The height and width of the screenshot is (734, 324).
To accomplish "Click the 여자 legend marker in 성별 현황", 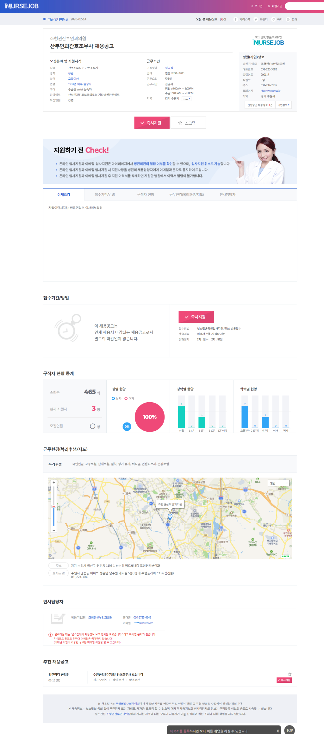I will 126,398.
